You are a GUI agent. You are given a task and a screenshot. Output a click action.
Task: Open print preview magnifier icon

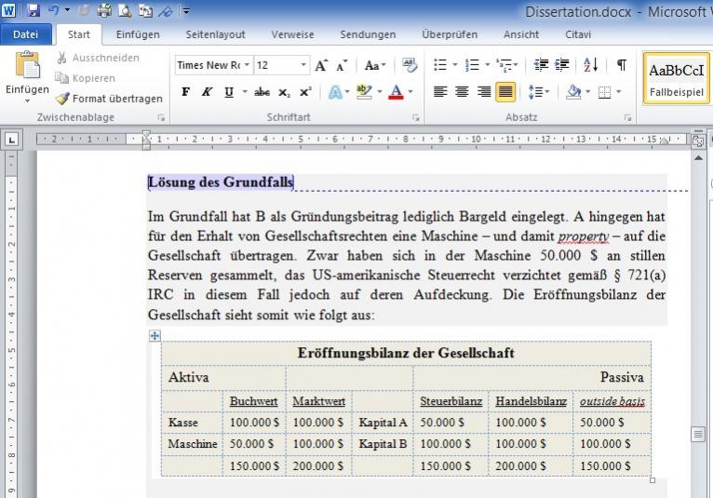point(125,10)
